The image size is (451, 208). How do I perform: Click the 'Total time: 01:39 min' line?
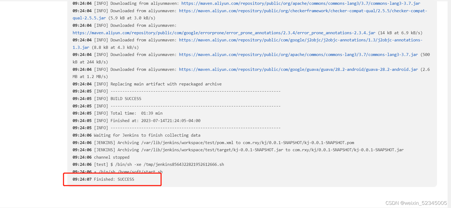point(117,113)
